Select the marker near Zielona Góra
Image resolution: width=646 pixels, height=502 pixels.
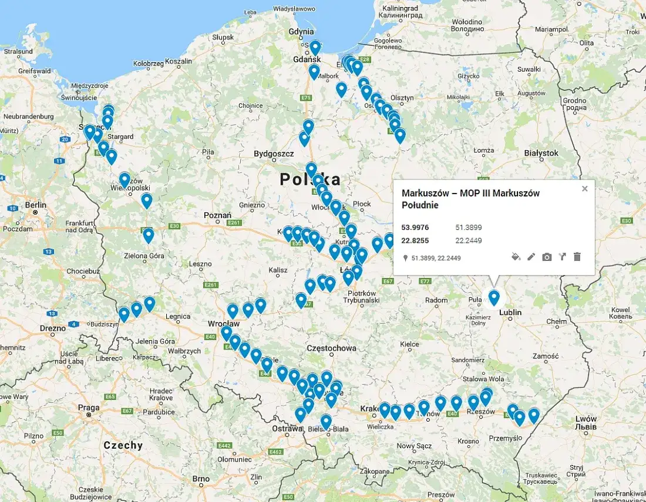click(147, 233)
